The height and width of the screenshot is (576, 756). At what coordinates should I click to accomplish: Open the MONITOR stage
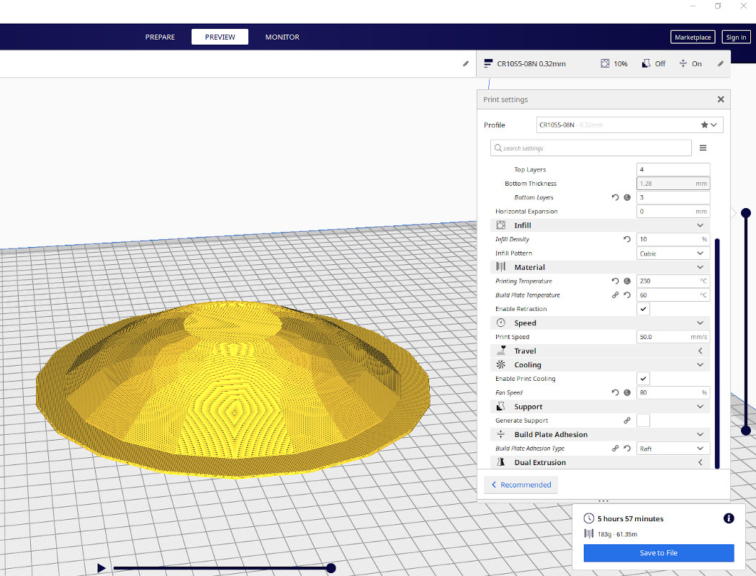coord(282,37)
